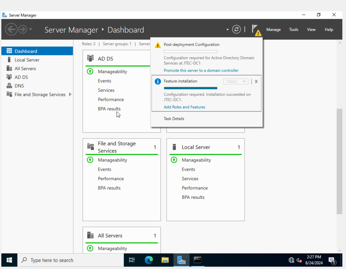Click the Server Manager taskbar icon
This screenshot has height=269, width=346.
click(181, 260)
